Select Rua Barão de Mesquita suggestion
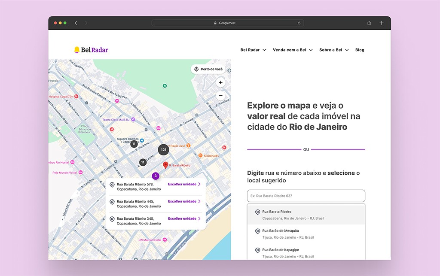 tap(306, 234)
